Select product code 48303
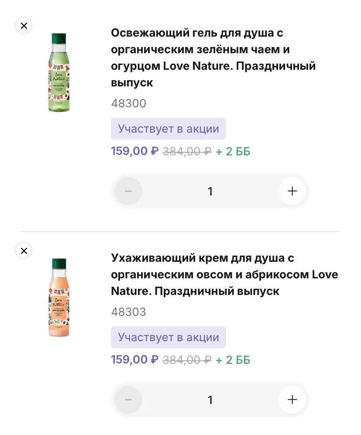This screenshot has width=361, height=435. 128,312
